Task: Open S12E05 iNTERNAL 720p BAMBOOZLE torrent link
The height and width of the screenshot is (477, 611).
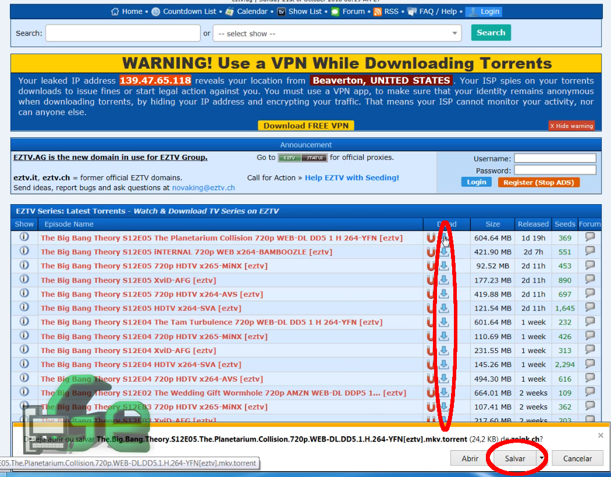Action: (186, 252)
